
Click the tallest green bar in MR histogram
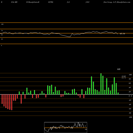101,84
